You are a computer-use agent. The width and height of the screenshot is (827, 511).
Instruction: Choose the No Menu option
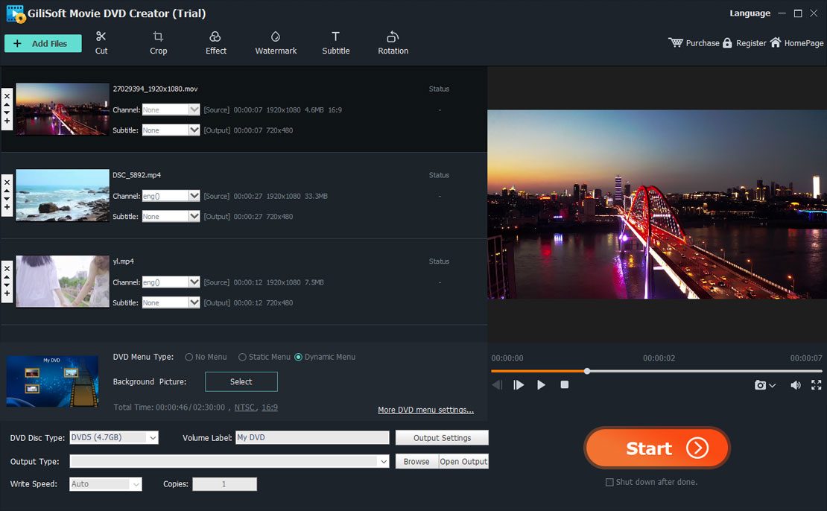pyautogui.click(x=188, y=357)
